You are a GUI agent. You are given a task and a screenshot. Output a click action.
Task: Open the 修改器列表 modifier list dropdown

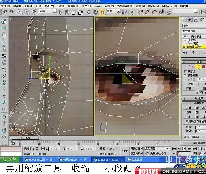pos(194,31)
